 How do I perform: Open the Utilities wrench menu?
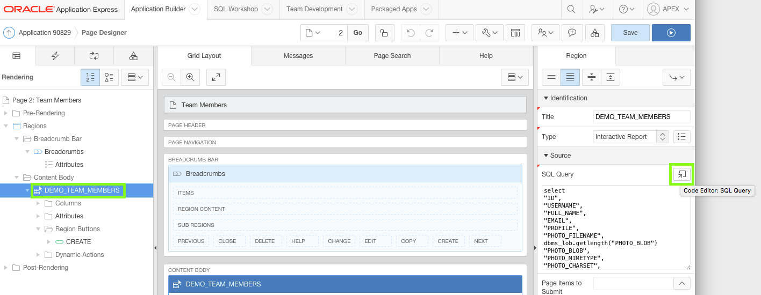coord(490,33)
